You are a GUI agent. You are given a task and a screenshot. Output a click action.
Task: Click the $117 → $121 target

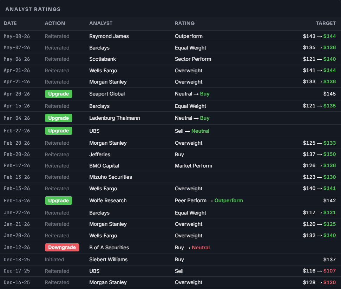click(x=319, y=213)
